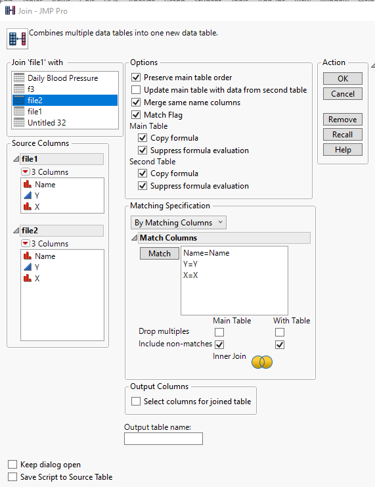Enable Select columns for joined table
This screenshot has height=487, width=375.
tap(136, 402)
